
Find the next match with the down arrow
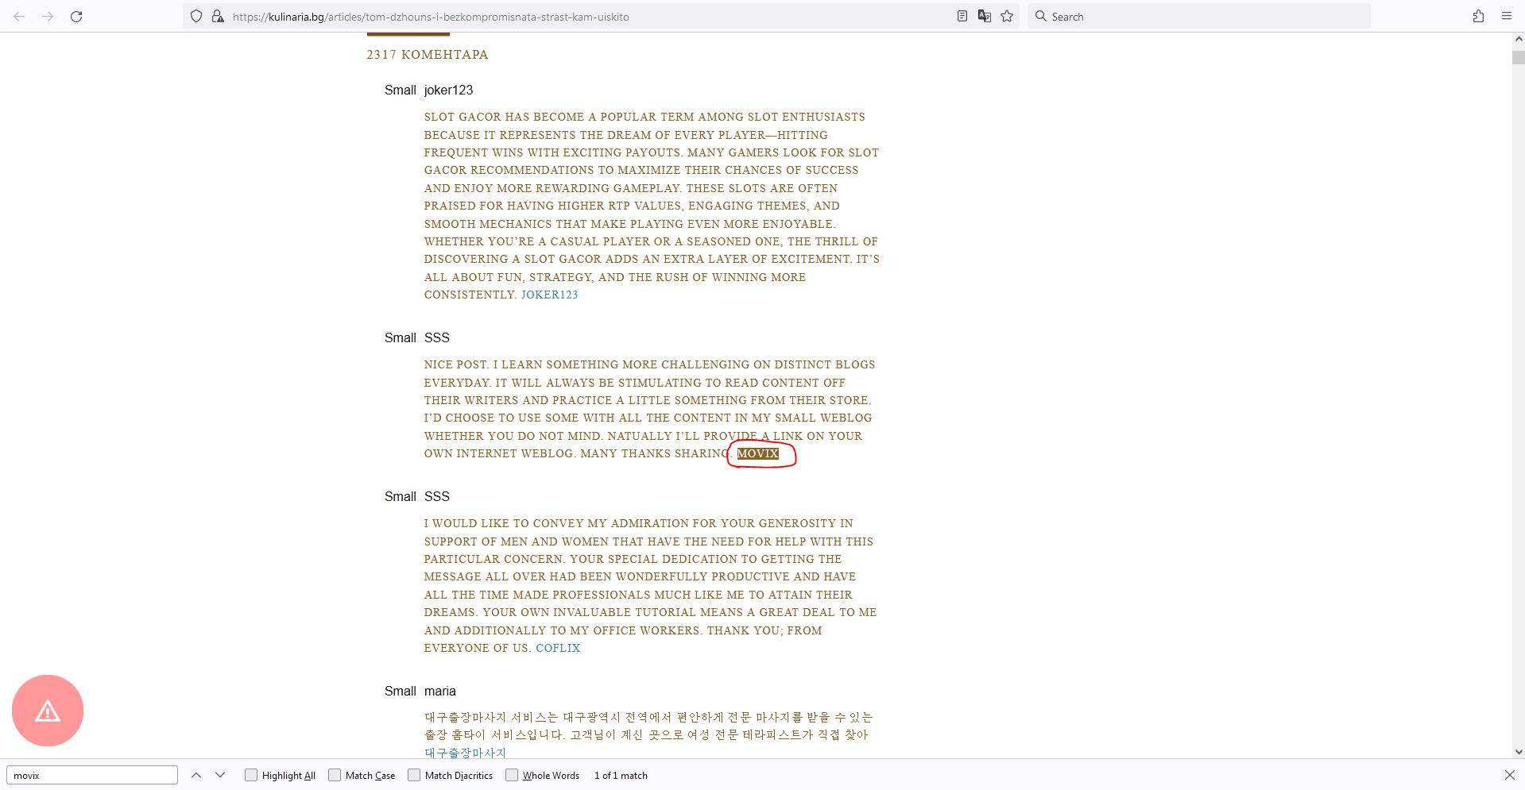(x=219, y=775)
